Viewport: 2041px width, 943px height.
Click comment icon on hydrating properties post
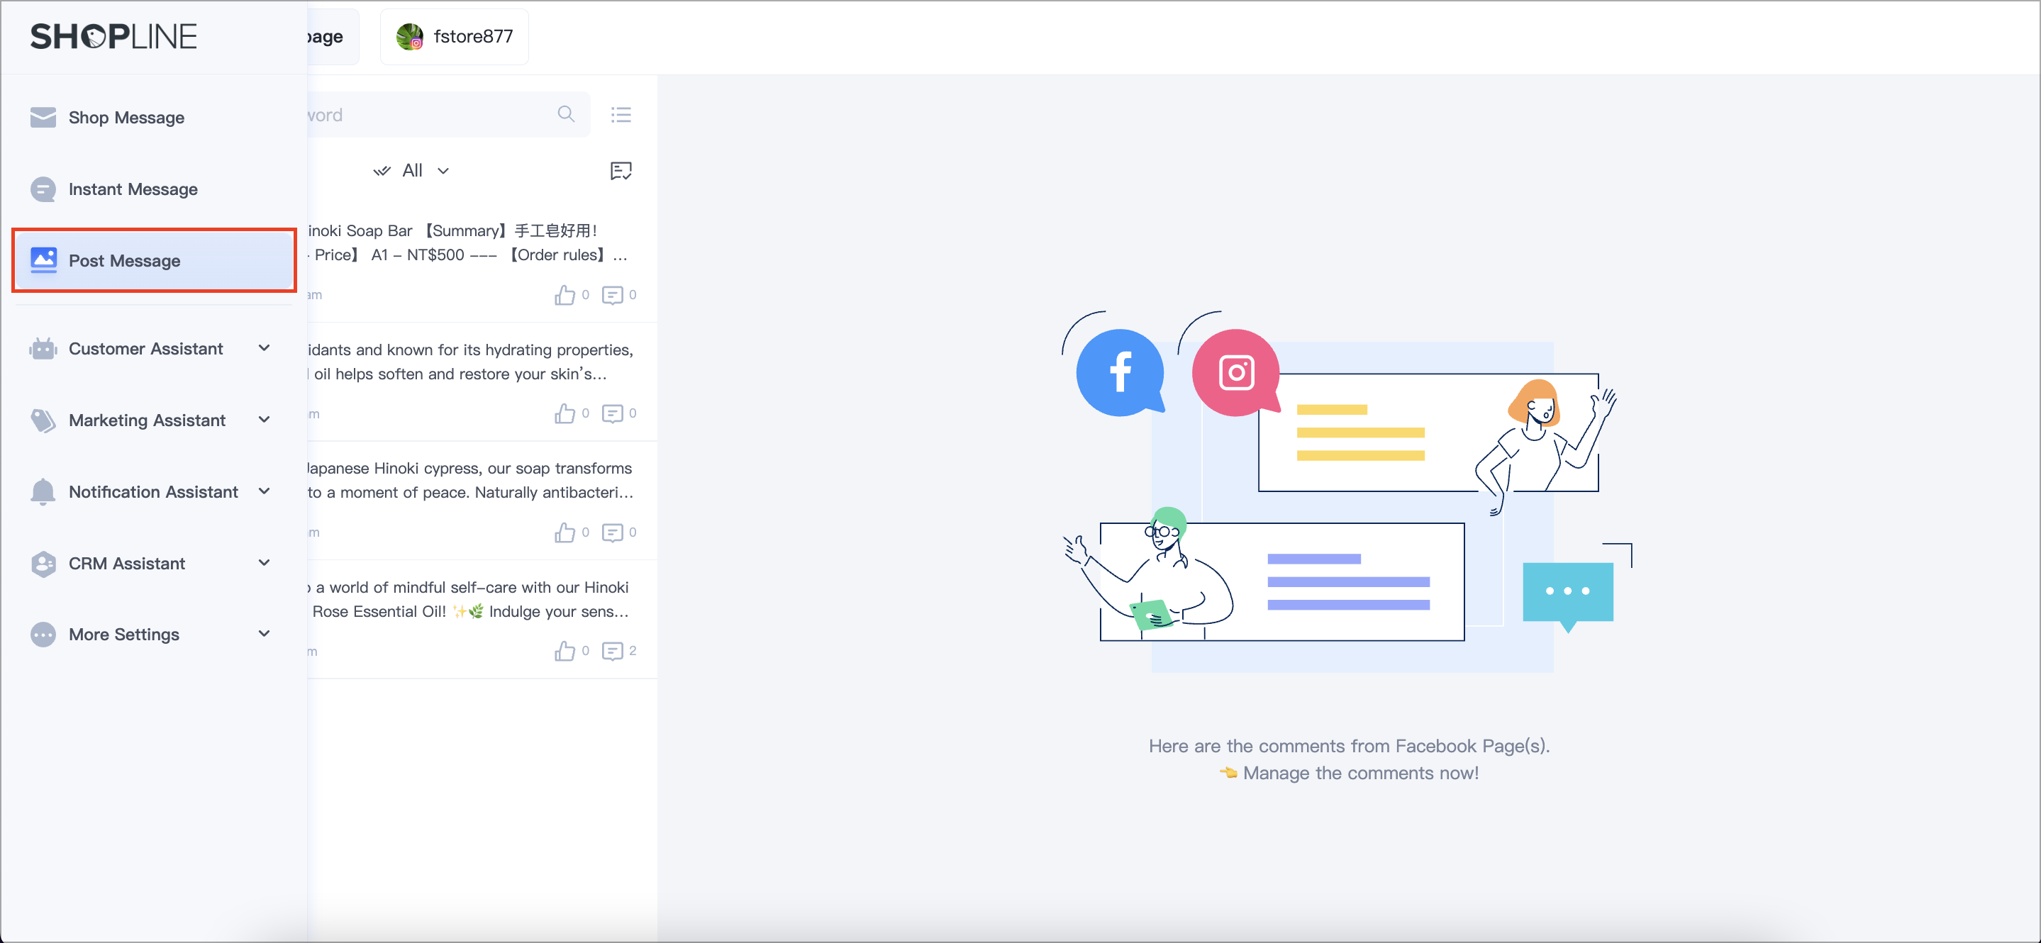[x=613, y=413]
